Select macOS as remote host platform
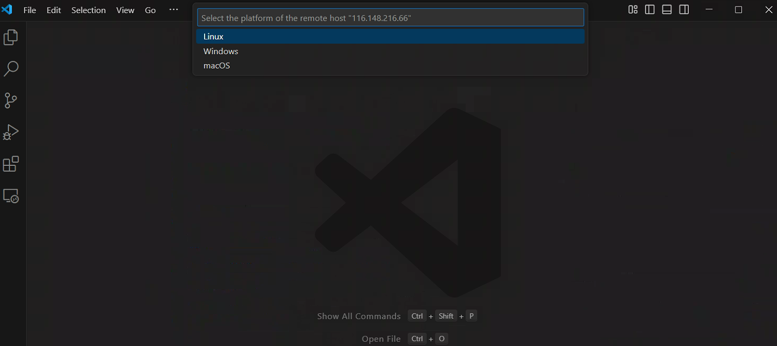 (391, 65)
